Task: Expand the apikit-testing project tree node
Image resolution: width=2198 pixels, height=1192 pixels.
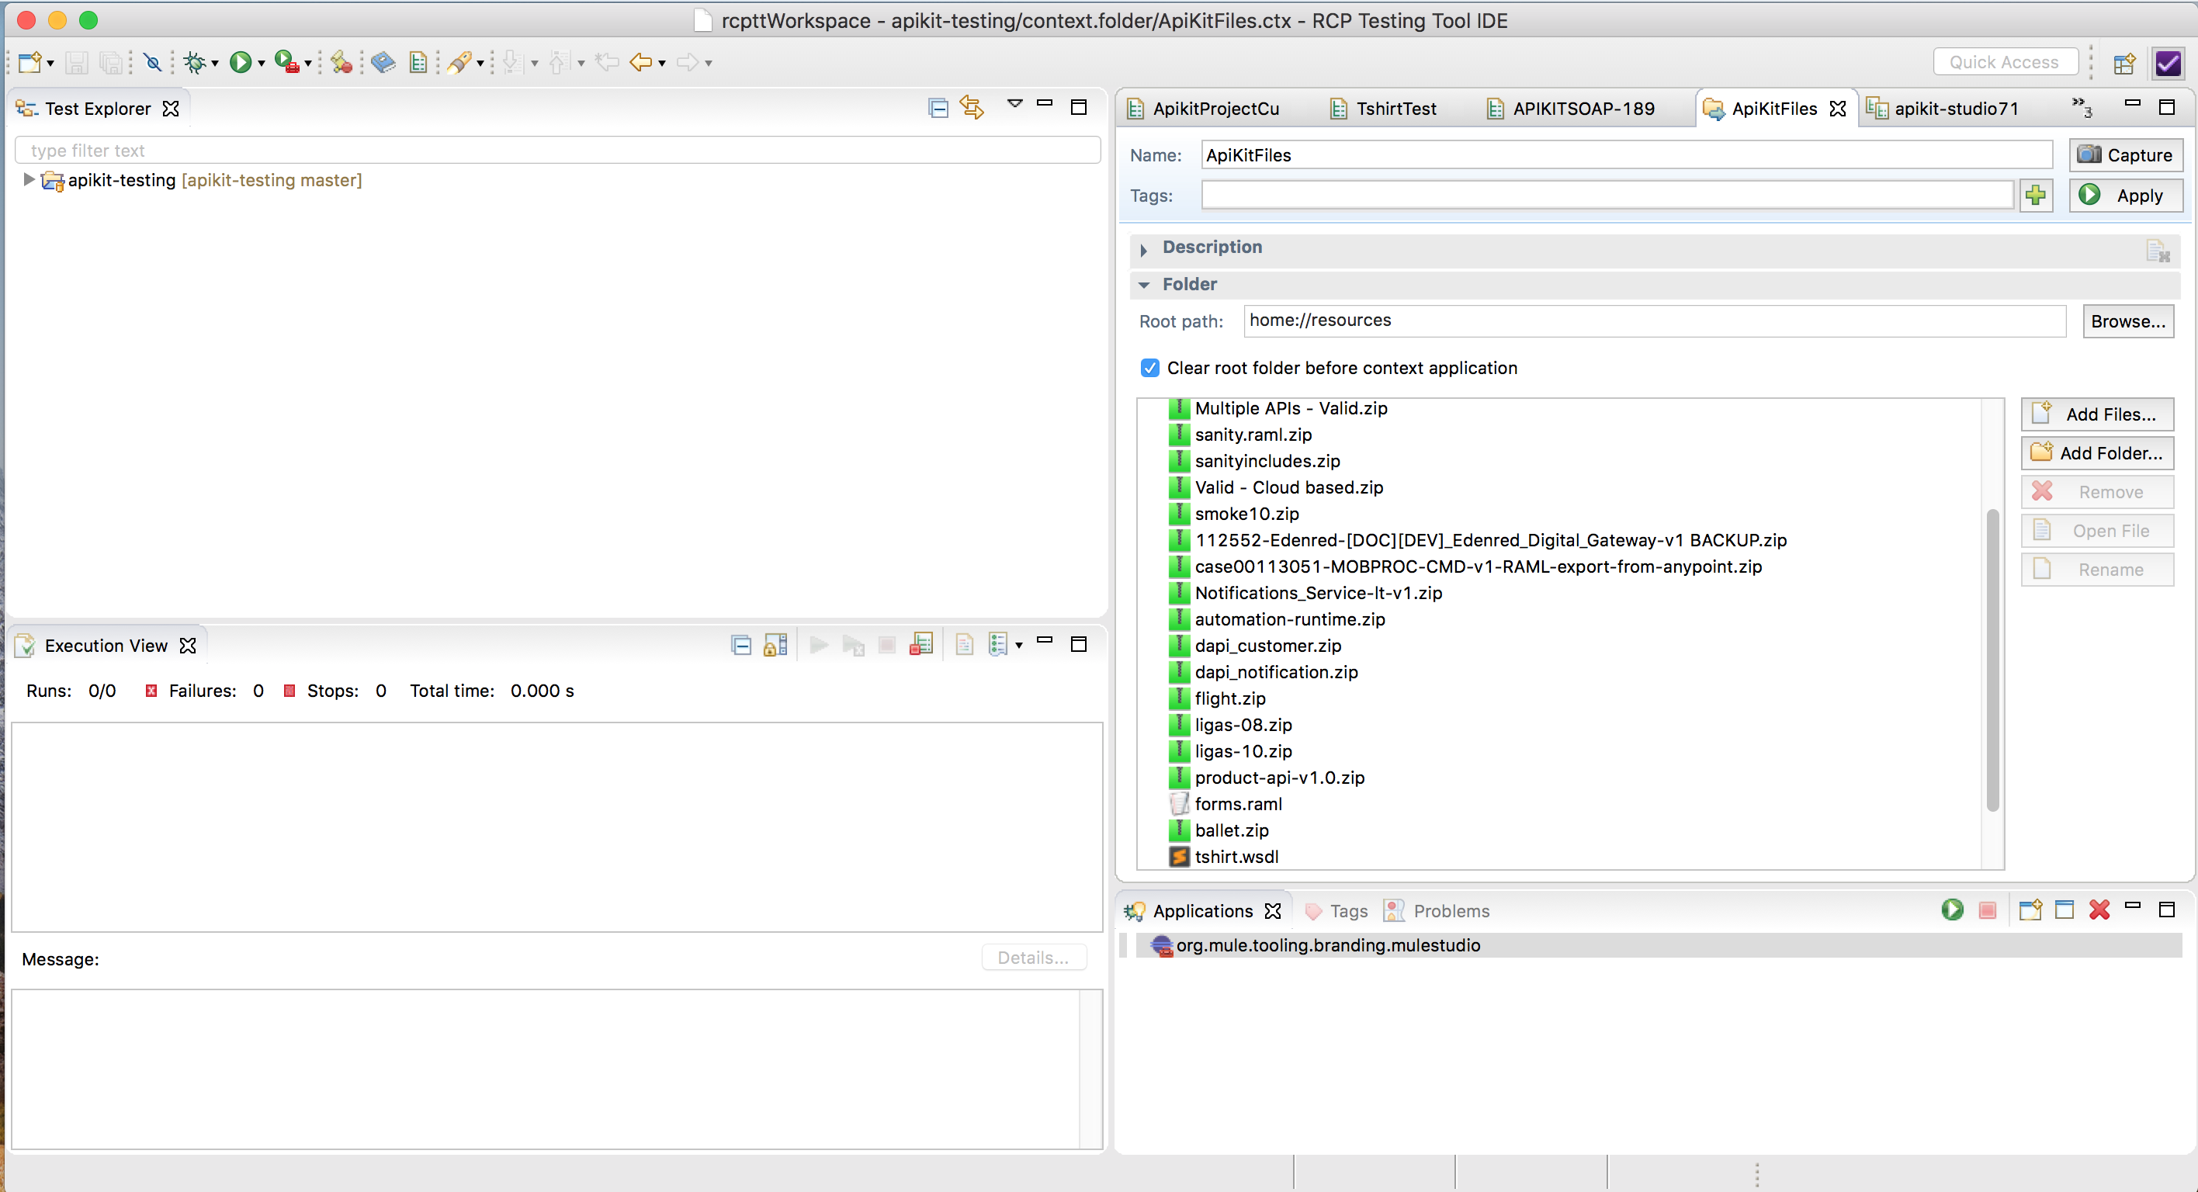Action: [28, 180]
